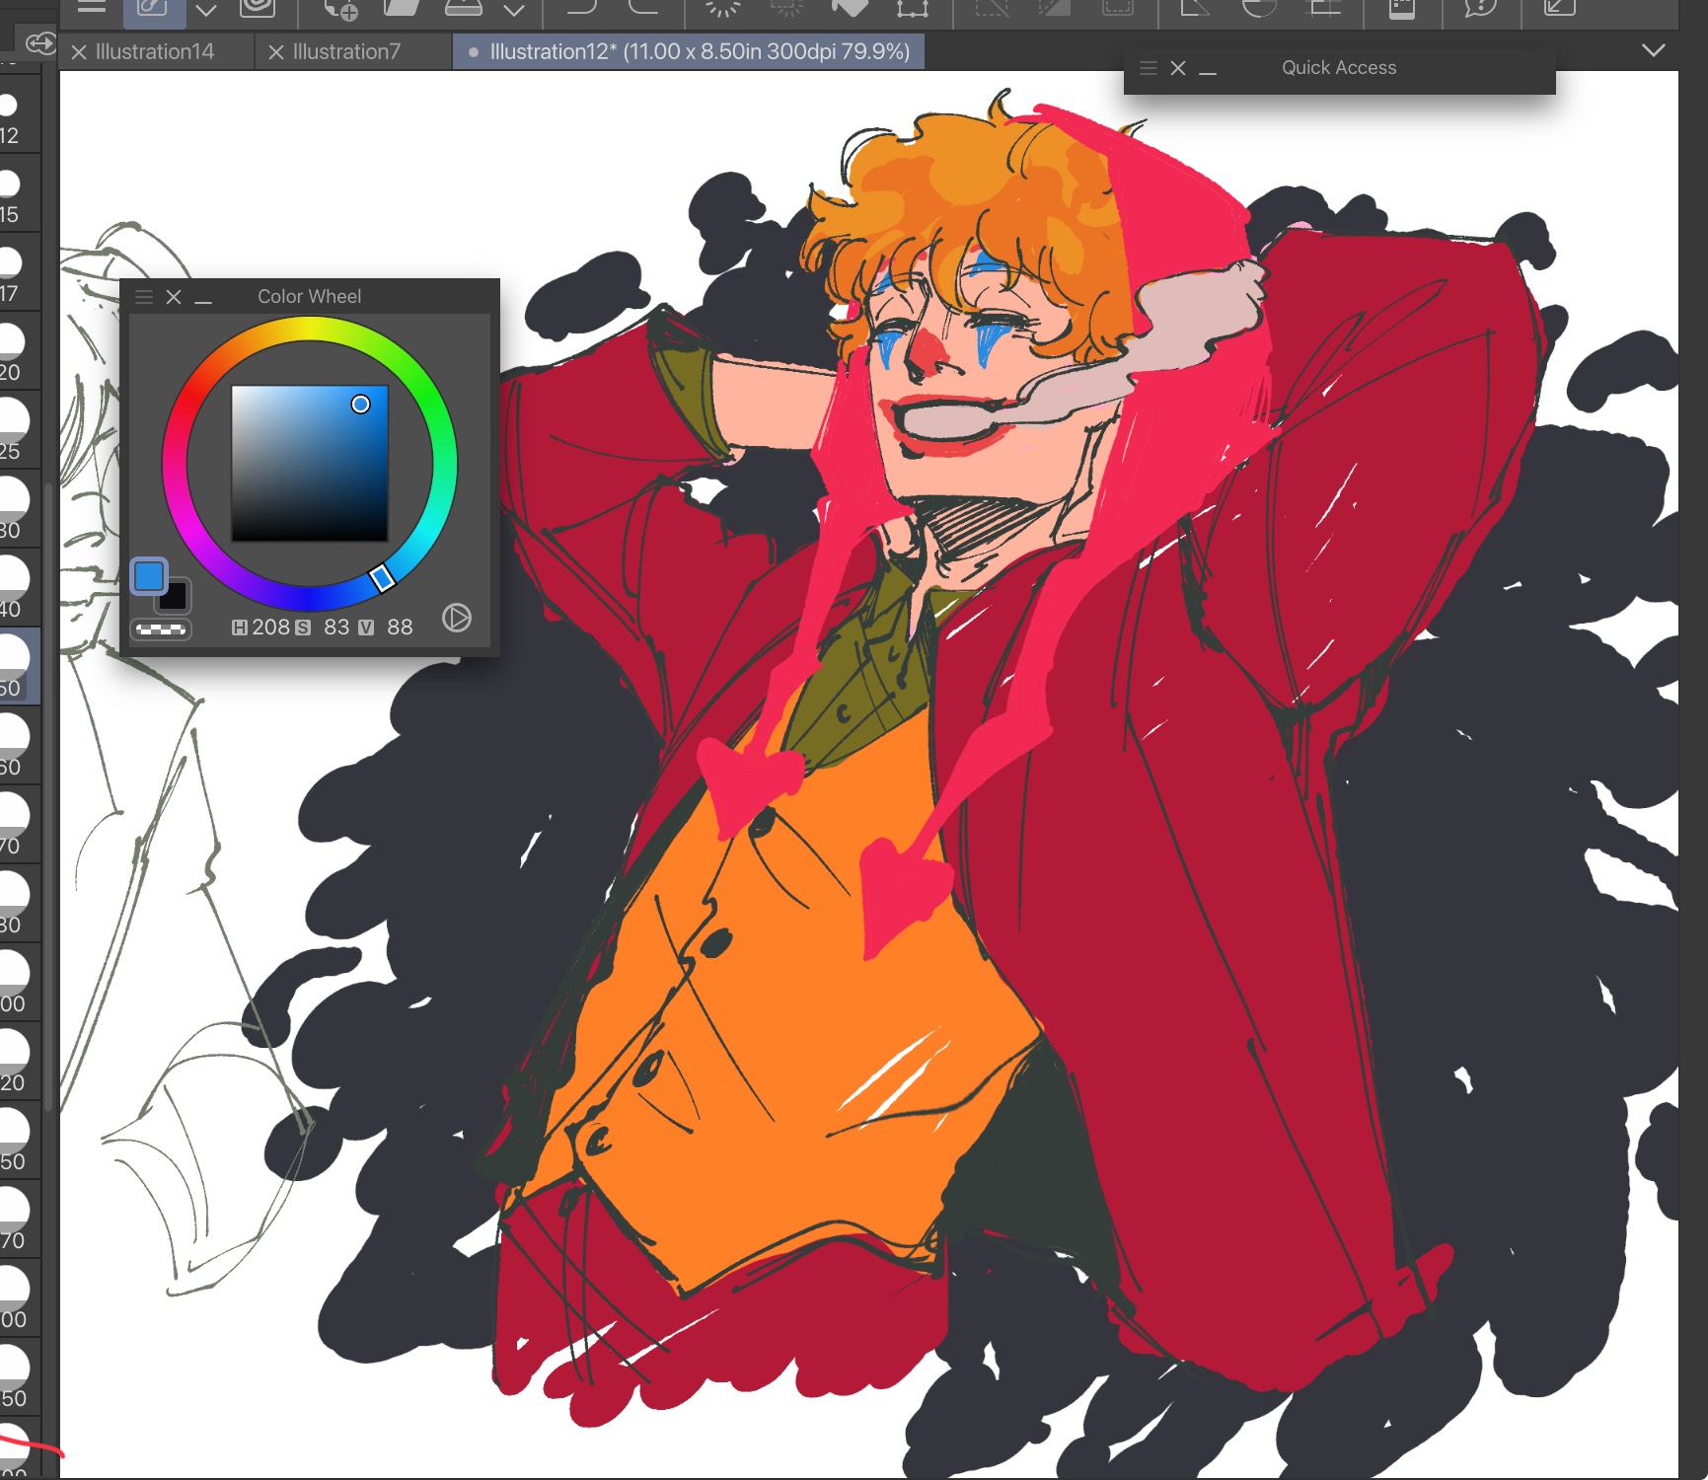This screenshot has width=1708, height=1480.
Task: Collapse the Quick Access panel with underscore button
Action: pos(1208,69)
